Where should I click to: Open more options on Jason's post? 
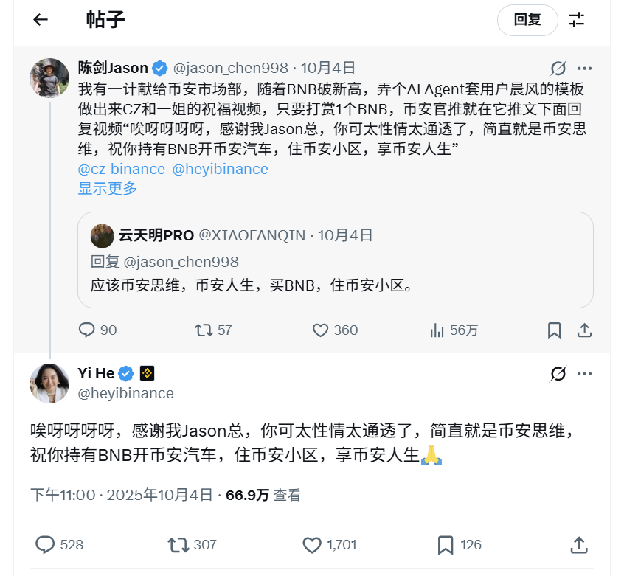pos(584,69)
